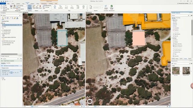Screen dimensions: 193x108
Task: Toggle visibility of the highlighted top layer
Action: [3, 25]
